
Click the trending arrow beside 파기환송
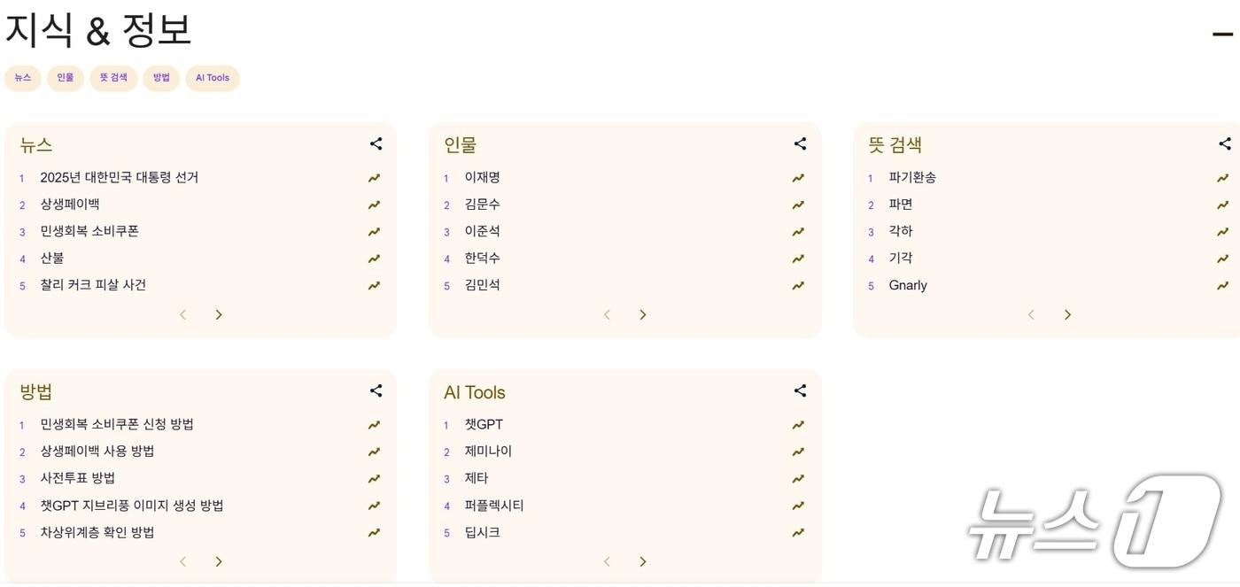[x=1221, y=176]
